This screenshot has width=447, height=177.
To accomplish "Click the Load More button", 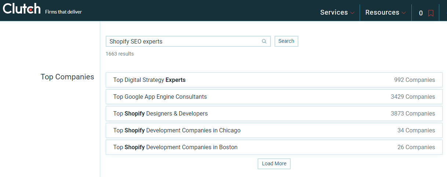I will (x=274, y=164).
